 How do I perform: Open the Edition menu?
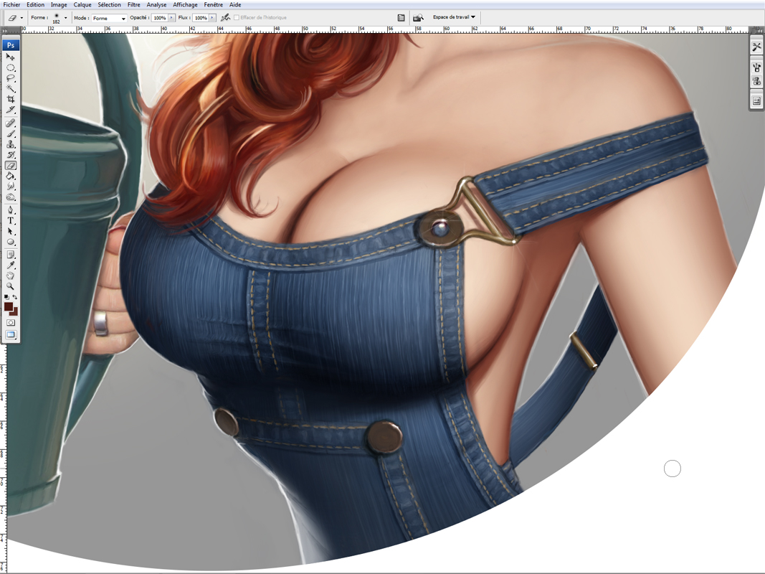pos(36,4)
